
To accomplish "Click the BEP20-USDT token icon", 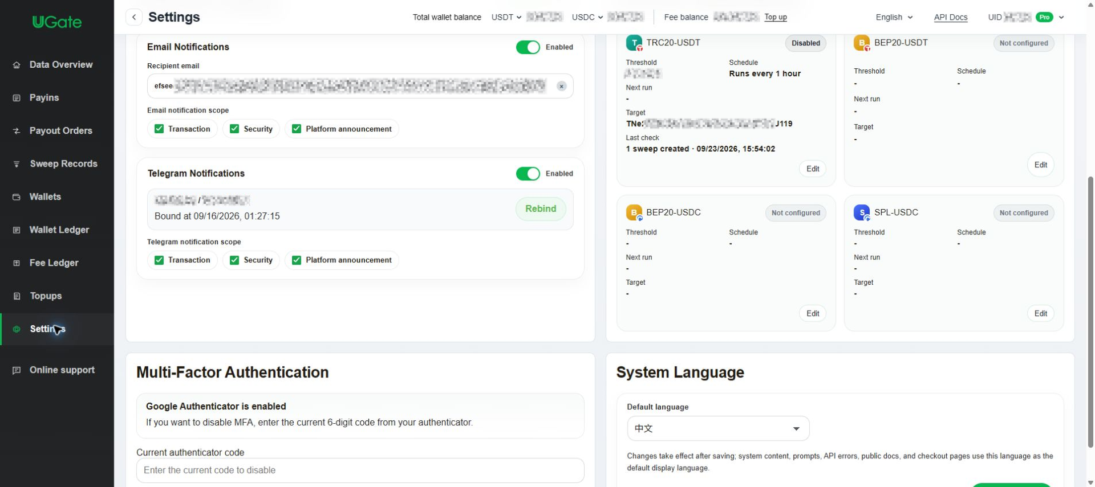I will [862, 43].
